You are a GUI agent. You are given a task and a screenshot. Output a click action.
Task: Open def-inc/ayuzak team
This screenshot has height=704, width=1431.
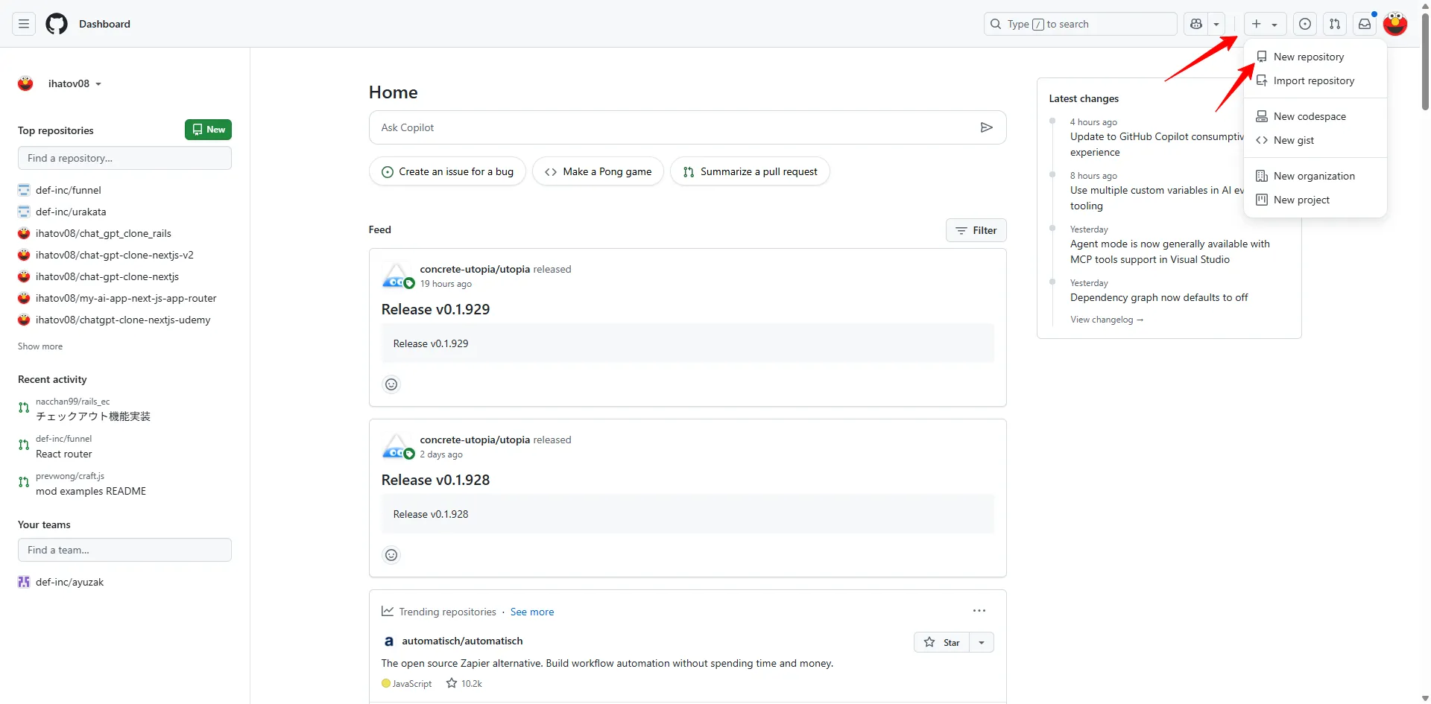(x=69, y=582)
